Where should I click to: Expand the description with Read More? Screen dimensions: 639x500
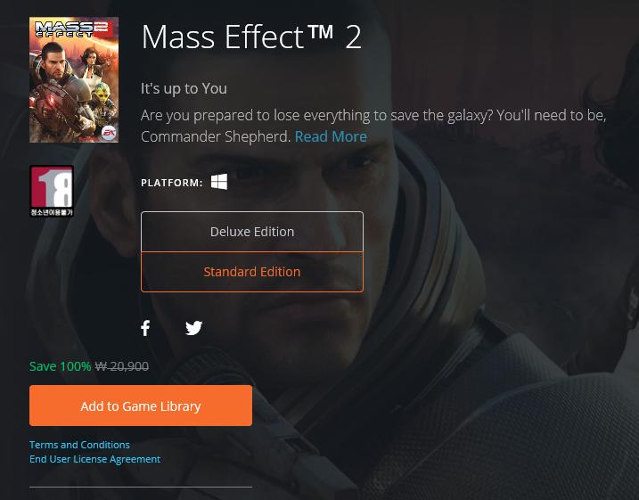tap(331, 136)
